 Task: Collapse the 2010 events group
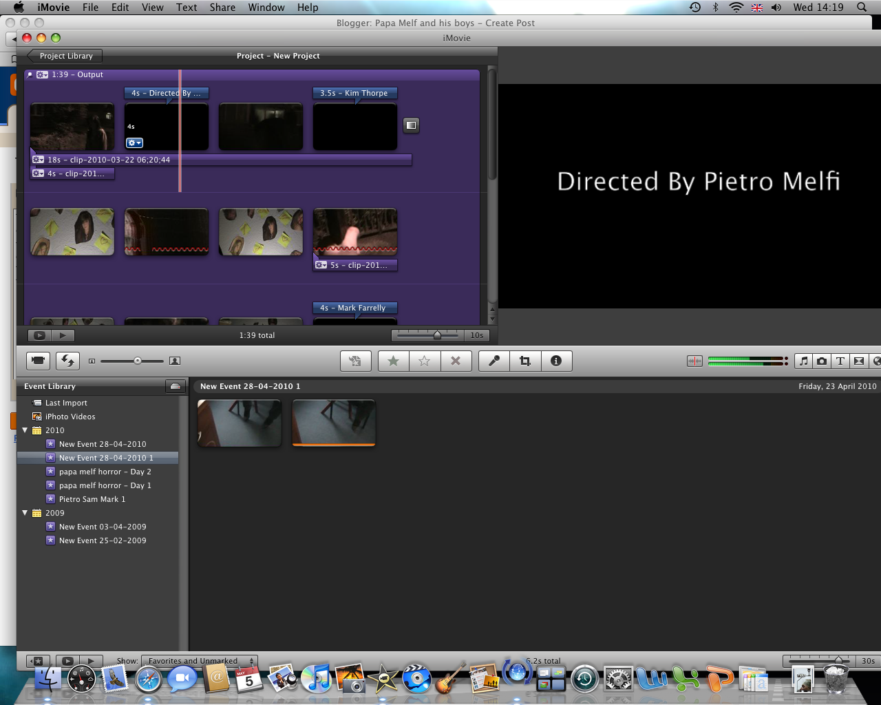click(x=25, y=430)
